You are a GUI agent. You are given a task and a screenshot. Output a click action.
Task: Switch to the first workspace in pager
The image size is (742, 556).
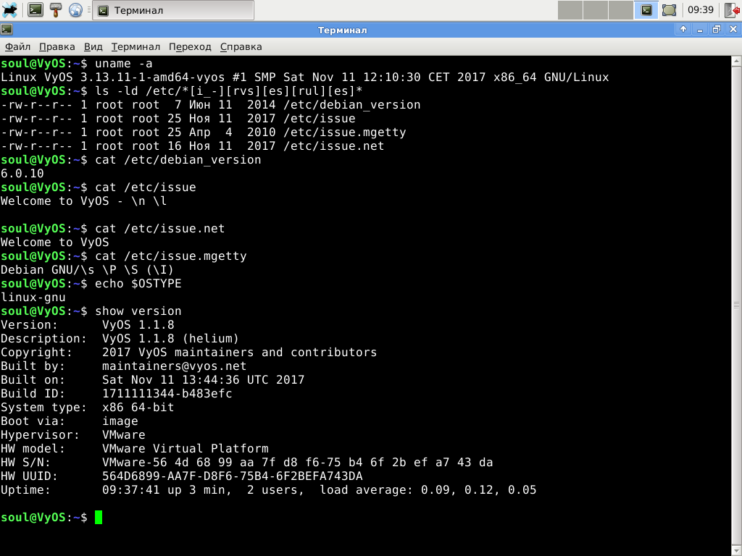[x=570, y=10]
